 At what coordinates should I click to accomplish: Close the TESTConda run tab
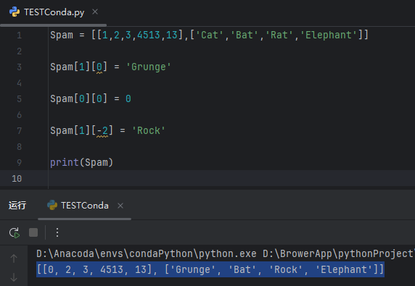point(120,206)
